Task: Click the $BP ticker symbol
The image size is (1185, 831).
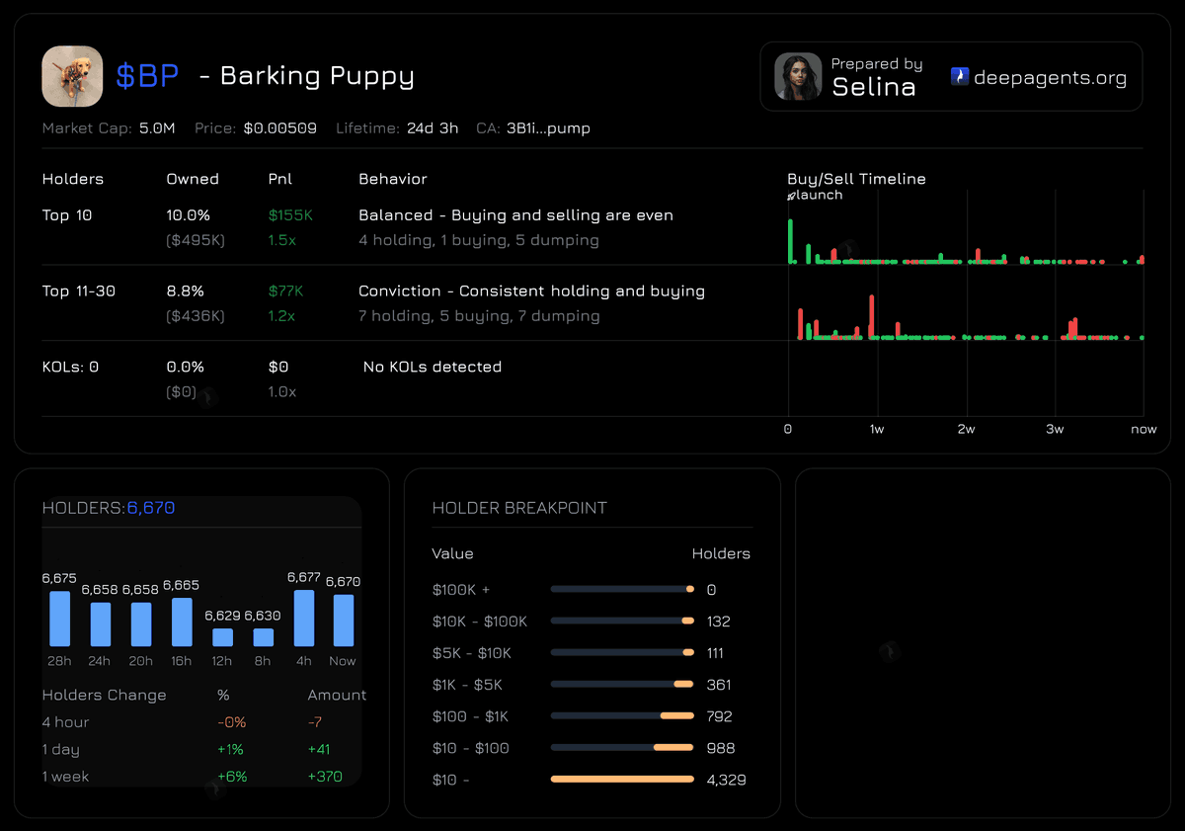Action: (147, 76)
